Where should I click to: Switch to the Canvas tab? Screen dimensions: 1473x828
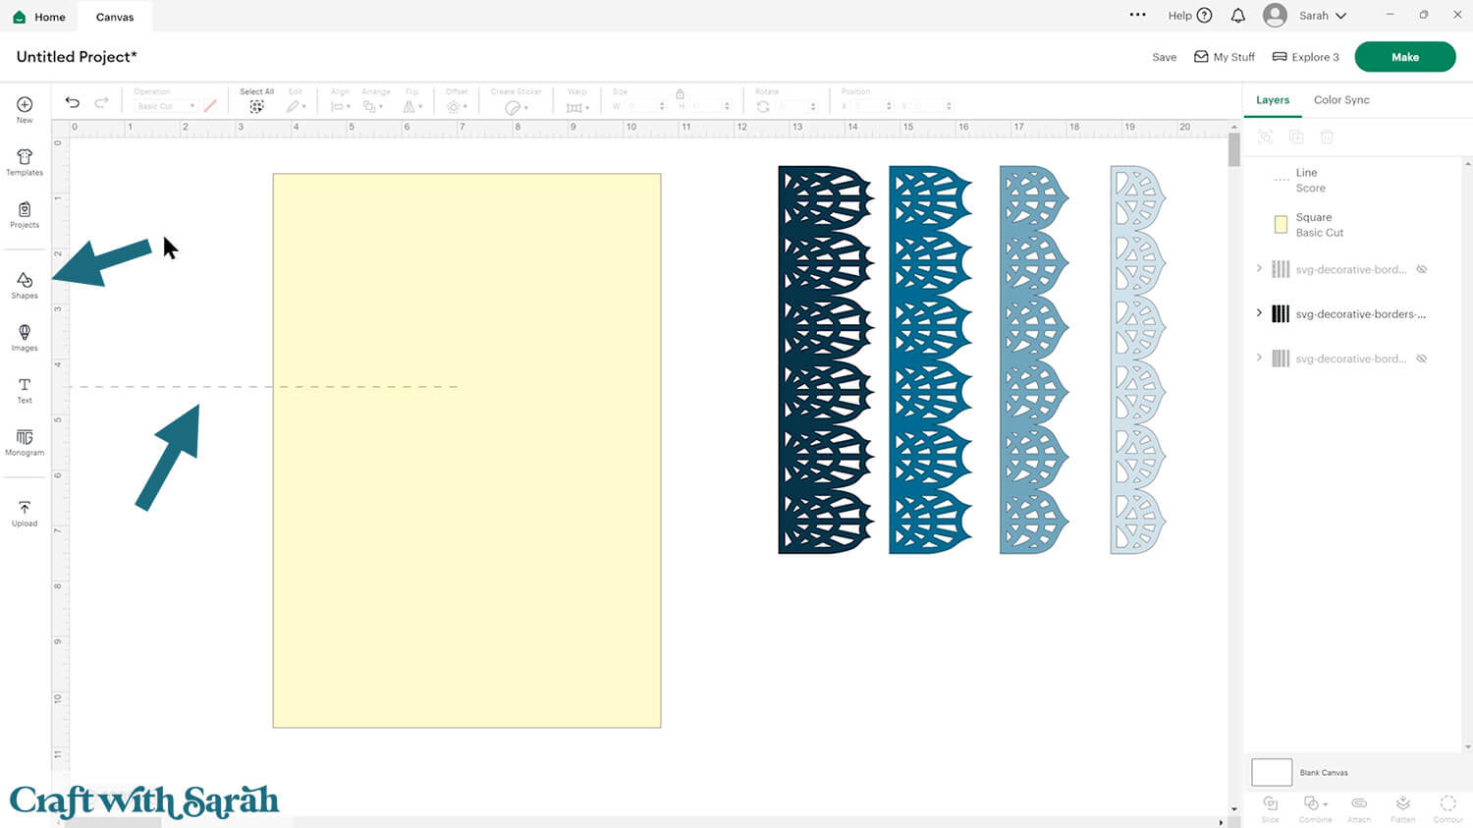[115, 17]
